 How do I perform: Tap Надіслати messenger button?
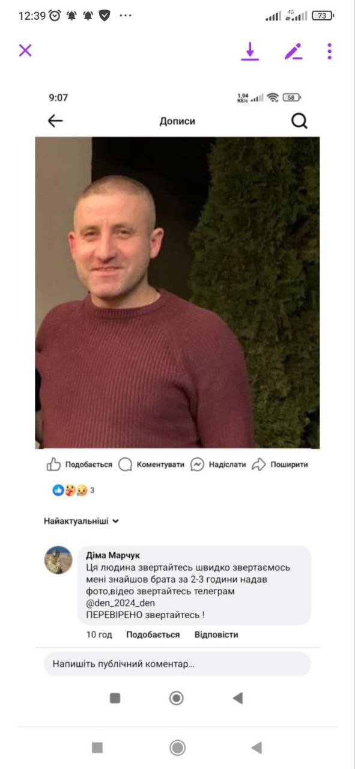[x=218, y=464]
